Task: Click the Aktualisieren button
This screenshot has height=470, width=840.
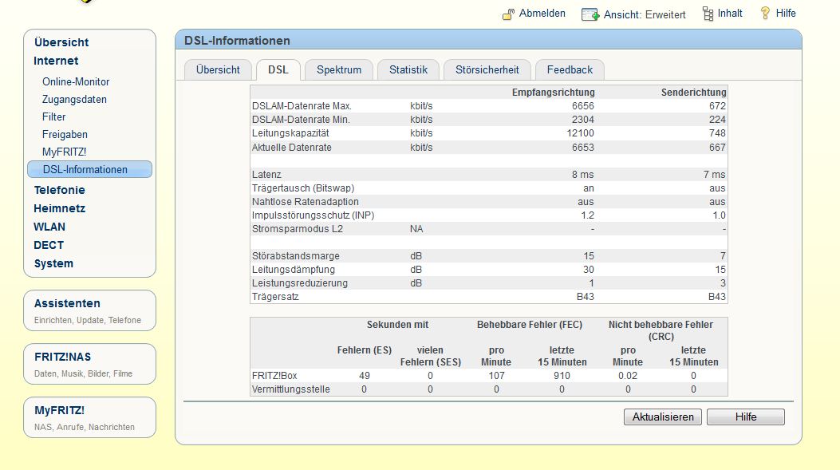Action: tap(663, 417)
